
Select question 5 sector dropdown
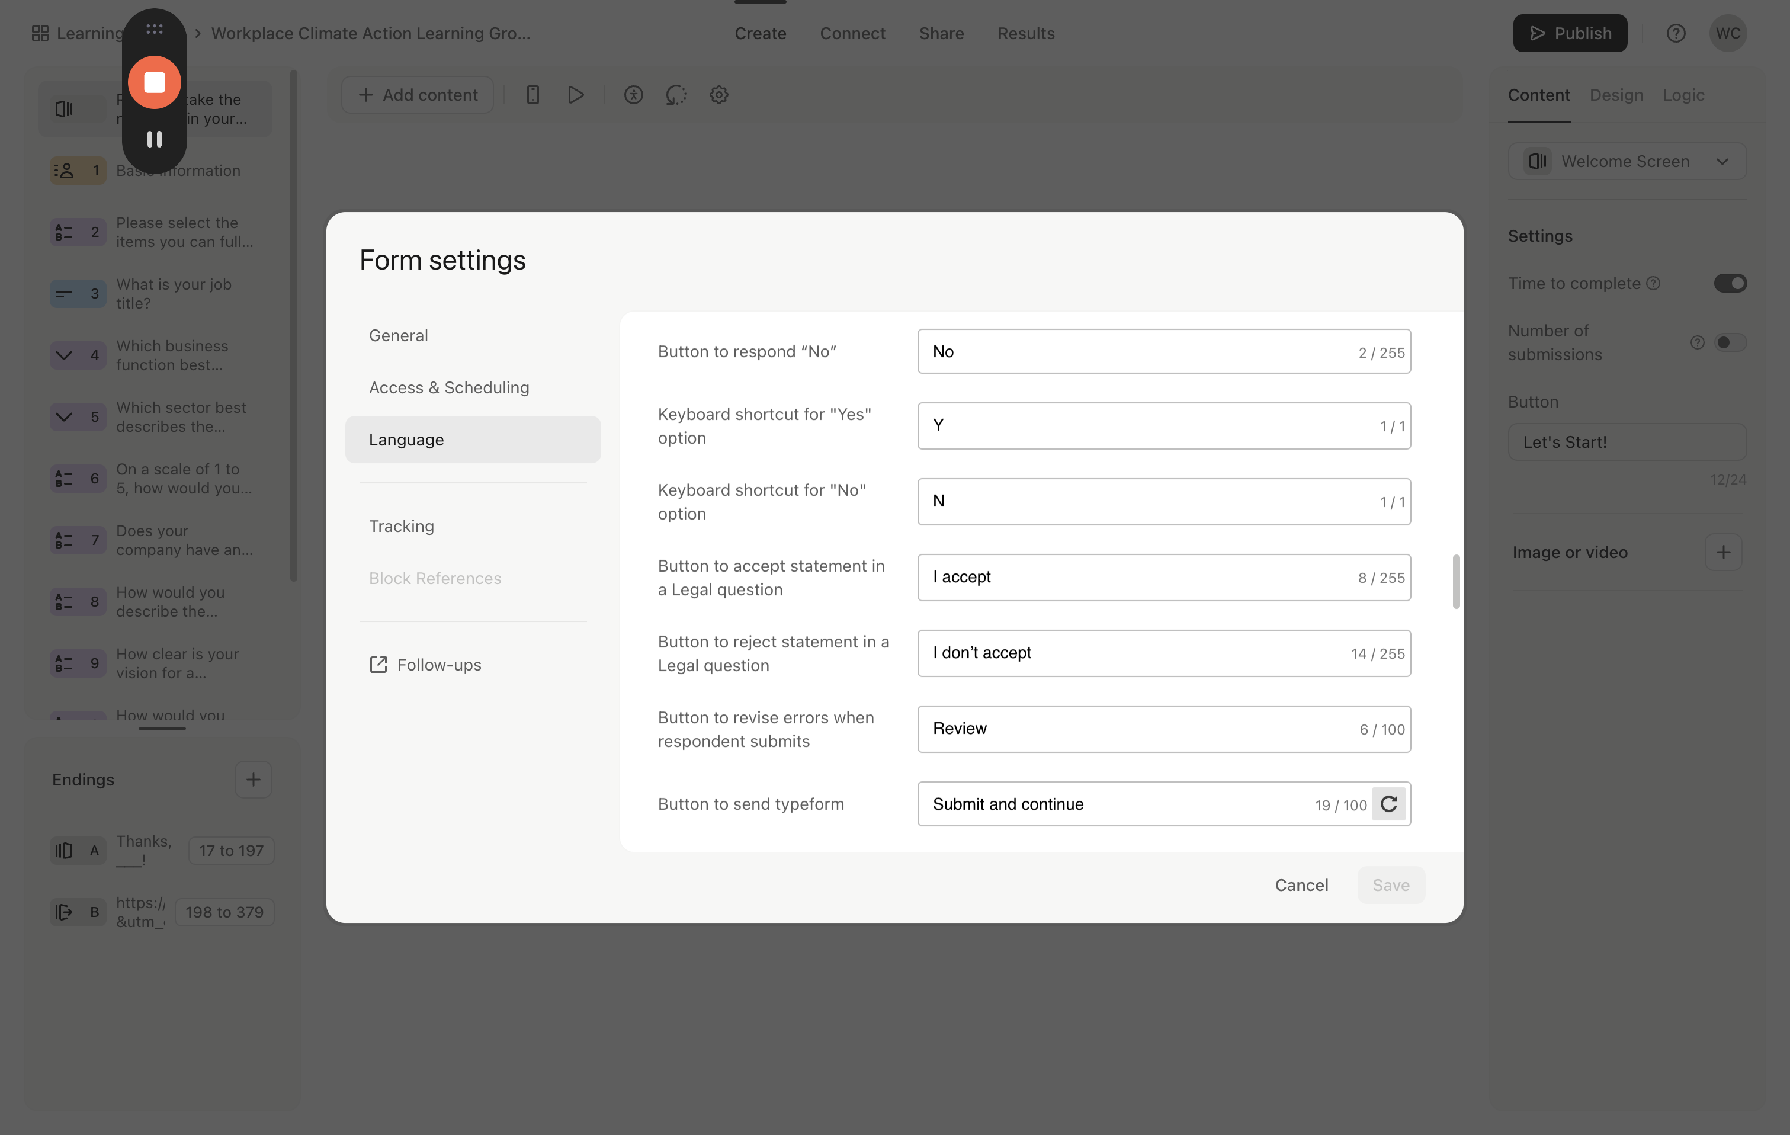[155, 417]
